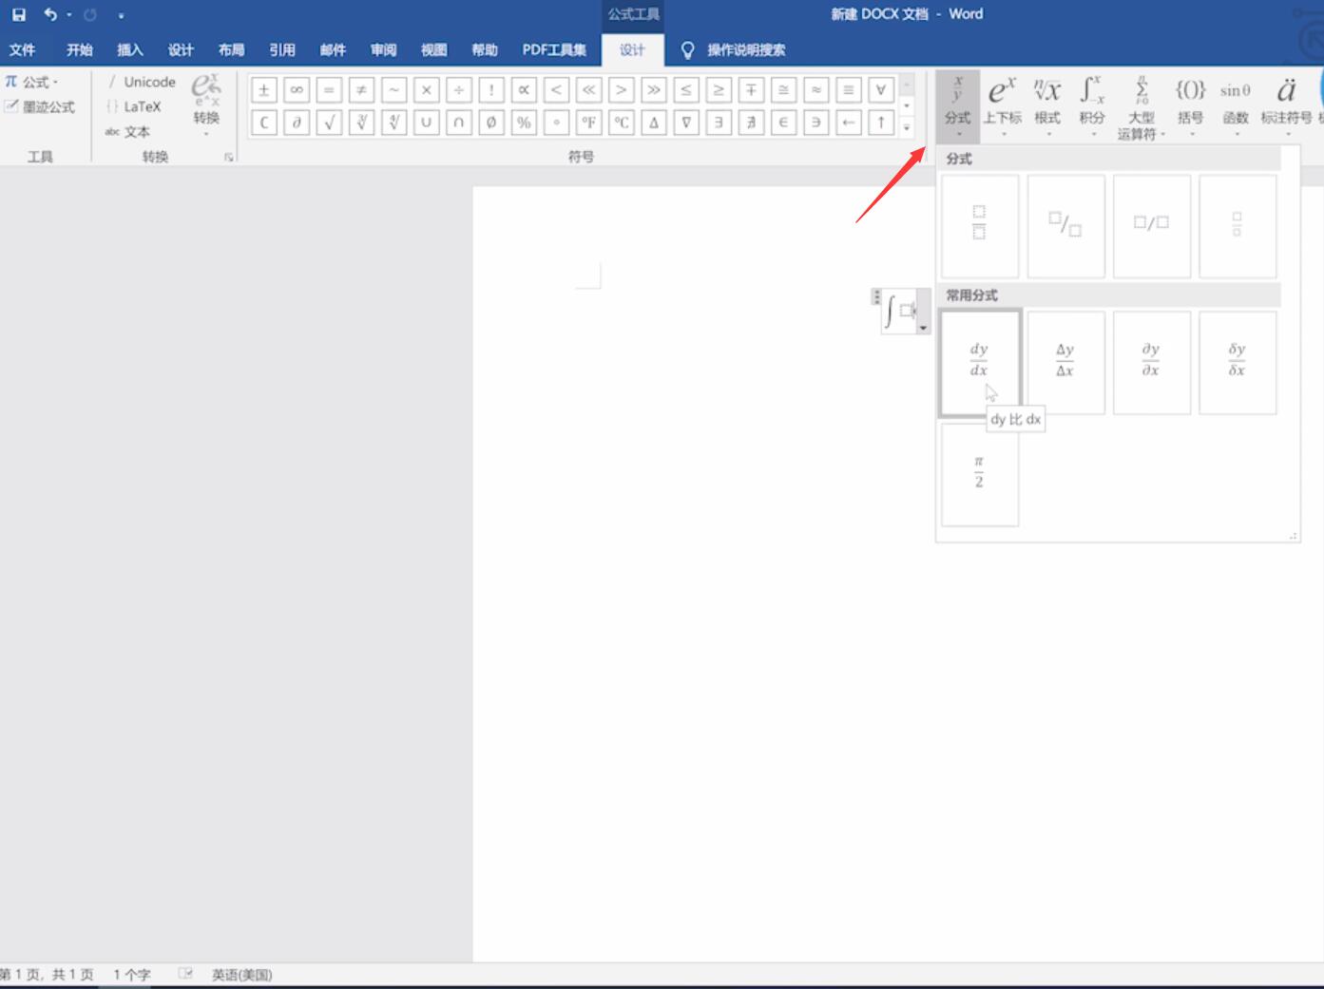Select LaTeX conversion format
The height and width of the screenshot is (989, 1324).
[x=134, y=106]
